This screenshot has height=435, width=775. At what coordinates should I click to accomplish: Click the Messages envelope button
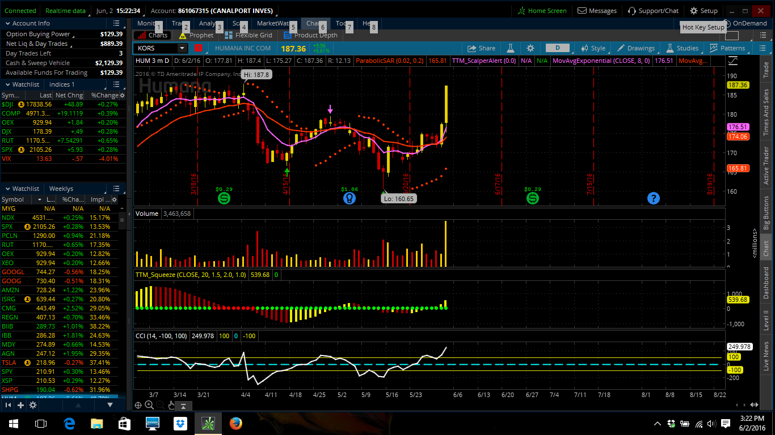coord(597,11)
